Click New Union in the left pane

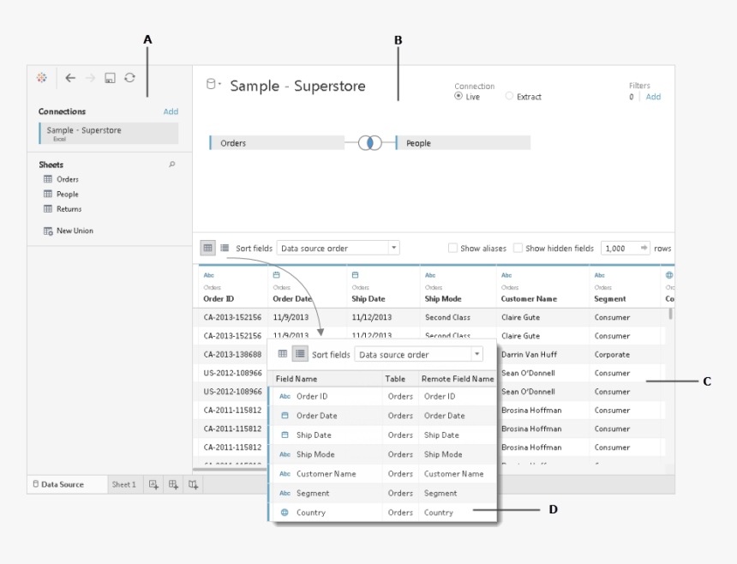[75, 231]
